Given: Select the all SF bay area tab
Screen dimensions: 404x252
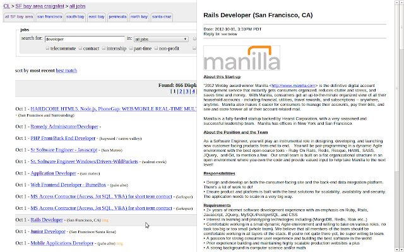Looking at the screenshot, I should (x=19, y=17).
